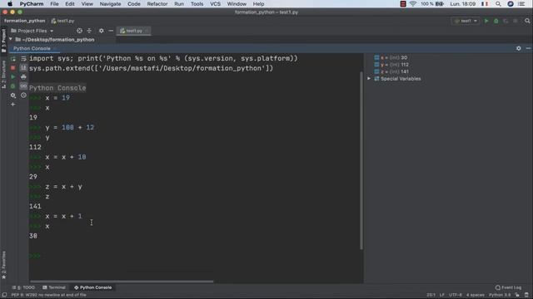Hide the Project panel with the minus icon
Viewport: 533px width, 299px height.
111,31
